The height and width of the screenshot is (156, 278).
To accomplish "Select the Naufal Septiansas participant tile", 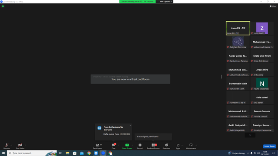I will pos(262,84).
